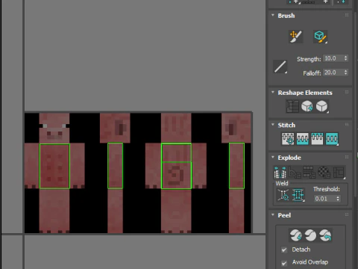Click third Stitch icon, Stitch To Source
This screenshot has width=358, height=269.
coord(317,138)
